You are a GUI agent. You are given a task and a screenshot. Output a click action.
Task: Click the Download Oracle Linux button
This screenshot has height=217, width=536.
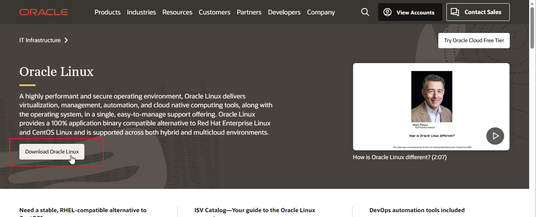[52, 151]
